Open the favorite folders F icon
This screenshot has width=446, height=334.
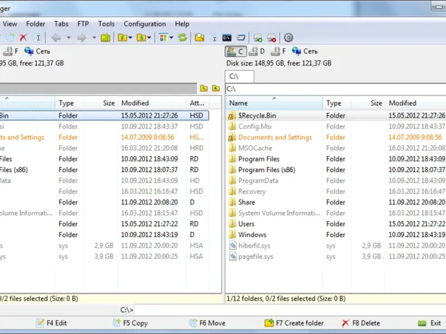123,37
